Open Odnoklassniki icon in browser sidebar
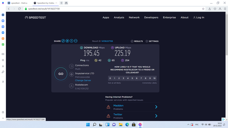The width and height of the screenshot is (228, 128). coord(3,39)
